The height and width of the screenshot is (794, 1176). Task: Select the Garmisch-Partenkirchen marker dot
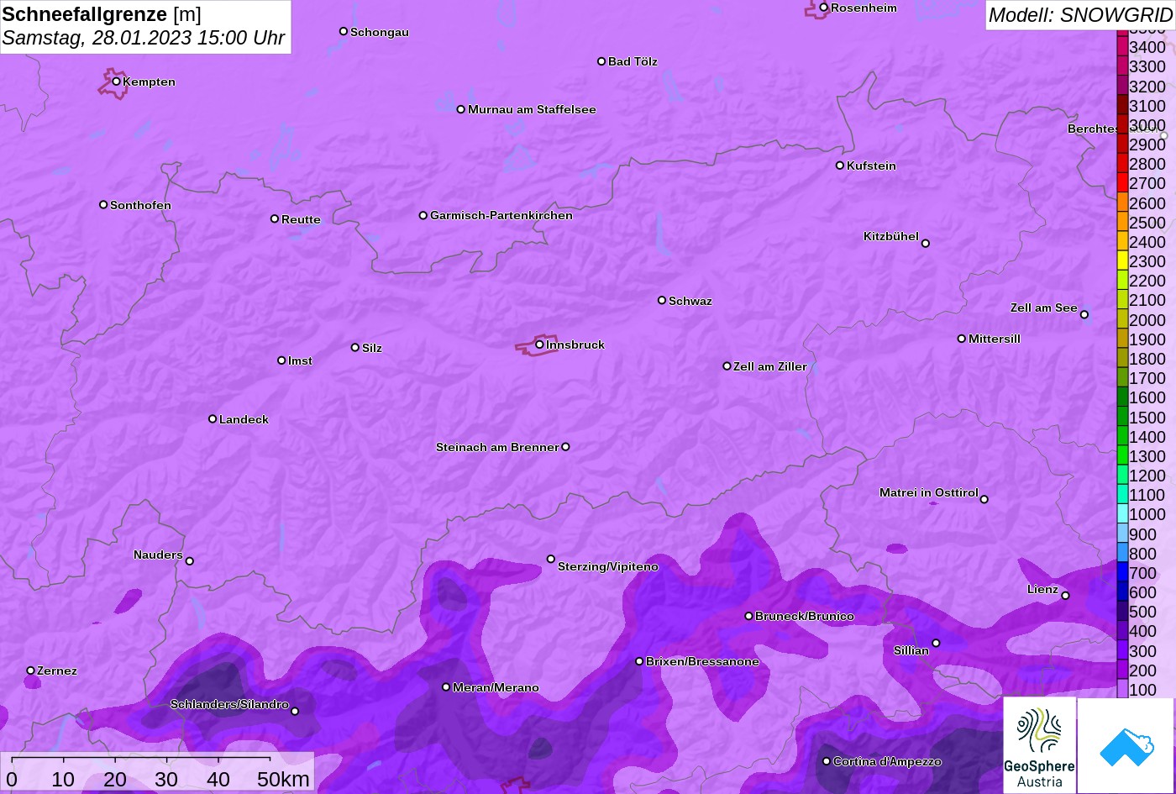[x=423, y=215]
